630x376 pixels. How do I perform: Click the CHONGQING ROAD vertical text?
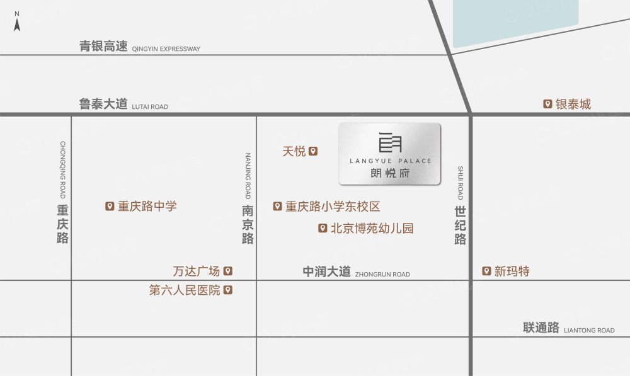(x=62, y=169)
